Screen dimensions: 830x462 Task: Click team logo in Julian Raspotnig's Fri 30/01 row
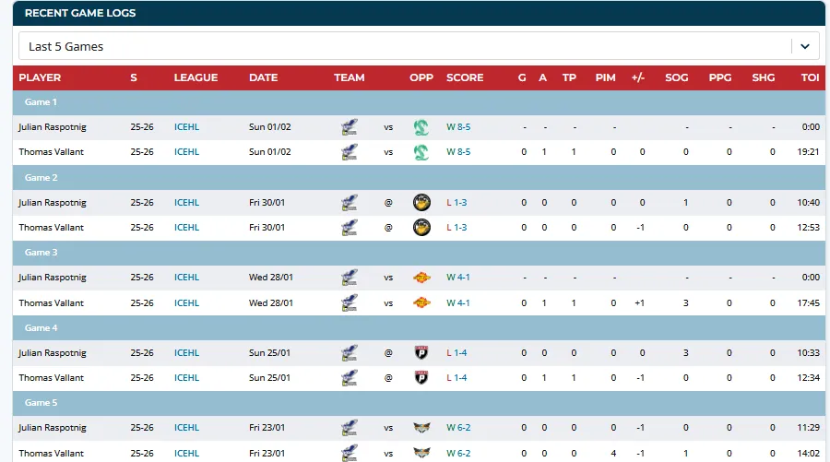coord(349,202)
